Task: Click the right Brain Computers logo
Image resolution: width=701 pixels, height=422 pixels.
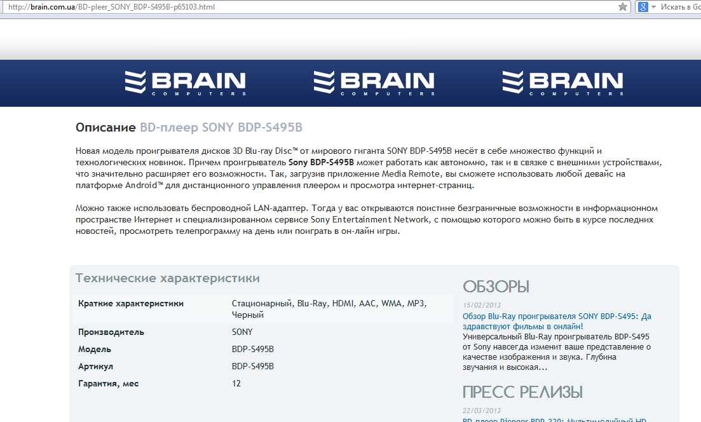Action: coord(563,83)
